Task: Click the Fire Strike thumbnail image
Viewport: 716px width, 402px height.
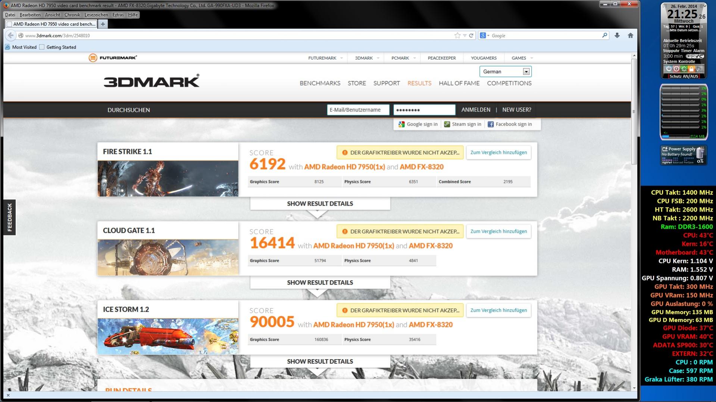Action: [x=168, y=178]
